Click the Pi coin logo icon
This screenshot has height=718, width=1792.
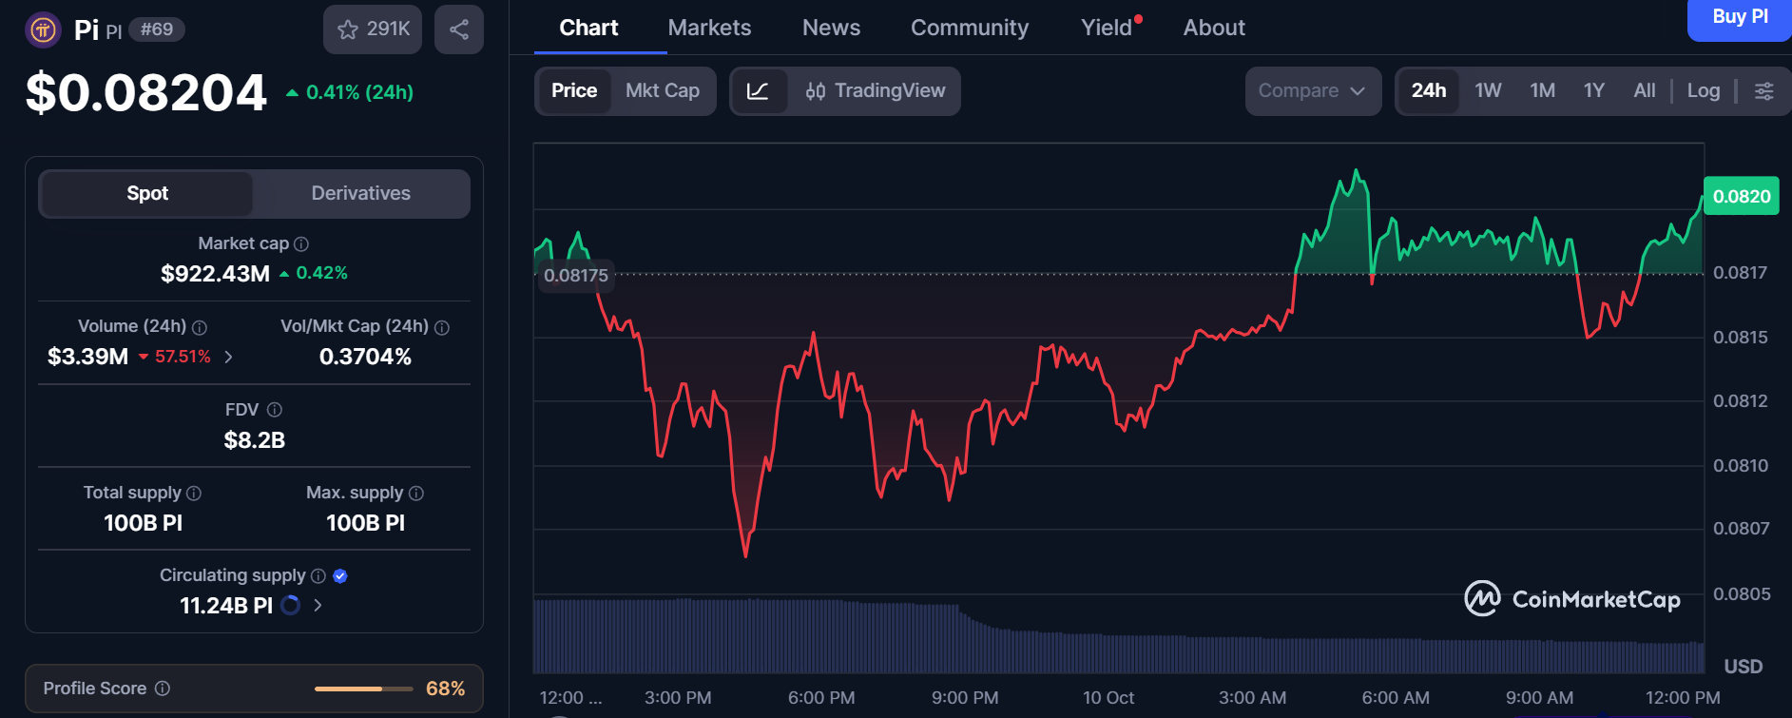[x=43, y=29]
